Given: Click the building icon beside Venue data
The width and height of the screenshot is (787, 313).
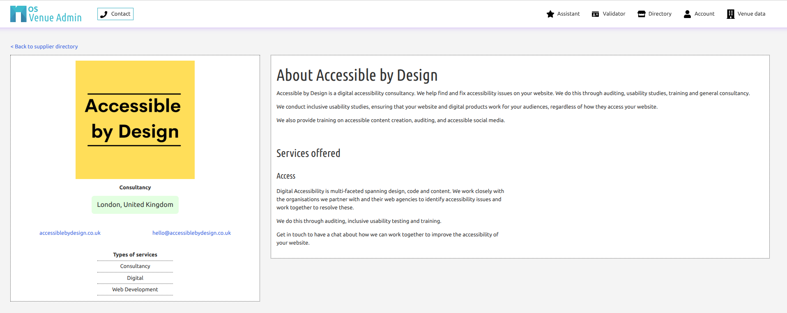Looking at the screenshot, I should click(x=731, y=14).
